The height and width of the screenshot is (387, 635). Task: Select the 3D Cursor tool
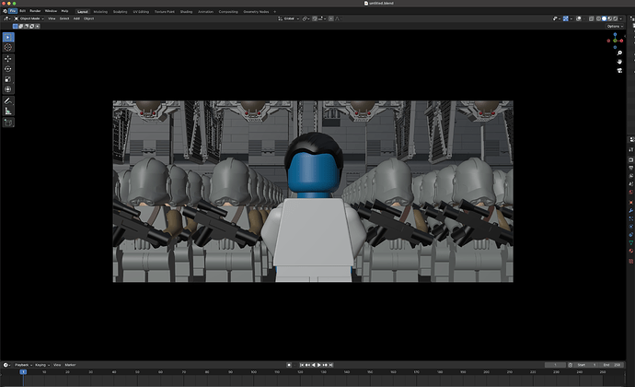pyautogui.click(x=8, y=48)
